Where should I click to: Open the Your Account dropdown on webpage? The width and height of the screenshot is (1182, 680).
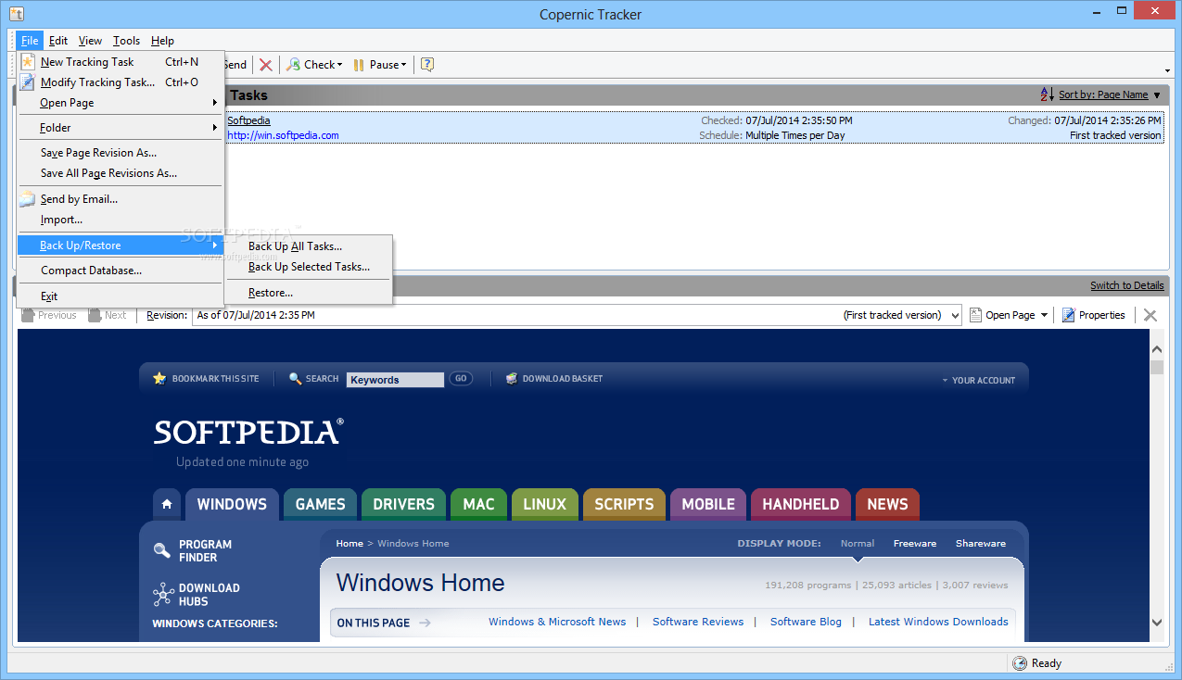(978, 380)
